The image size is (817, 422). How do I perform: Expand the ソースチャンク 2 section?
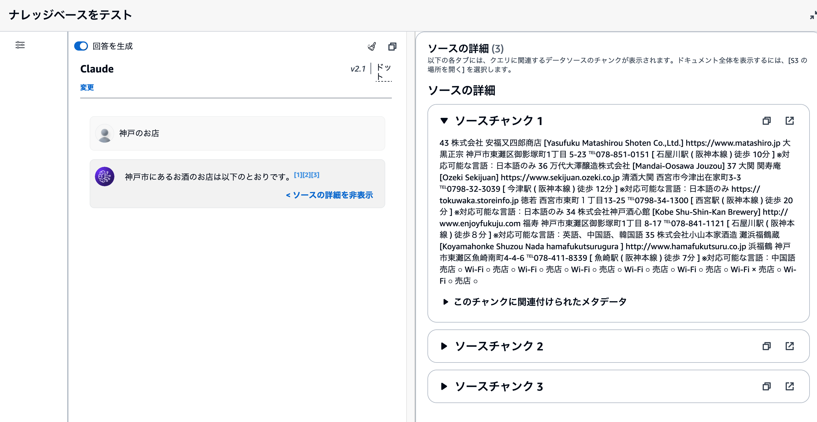point(445,346)
